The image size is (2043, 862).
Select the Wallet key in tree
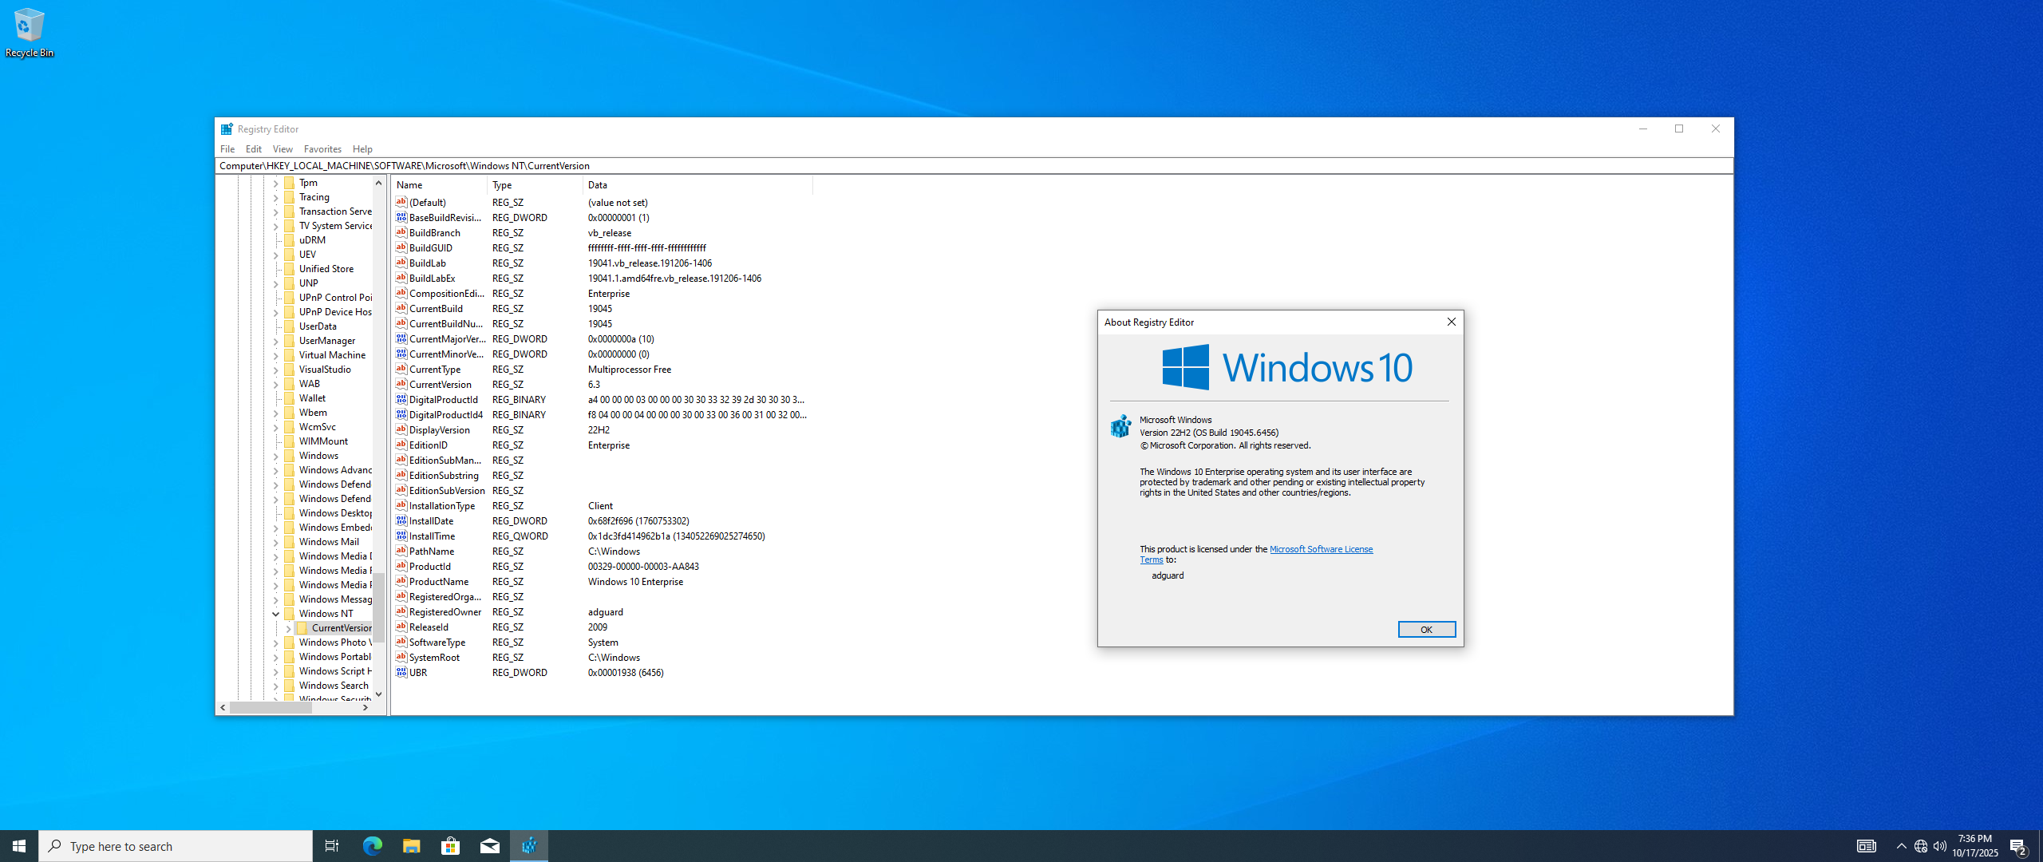pyautogui.click(x=312, y=398)
